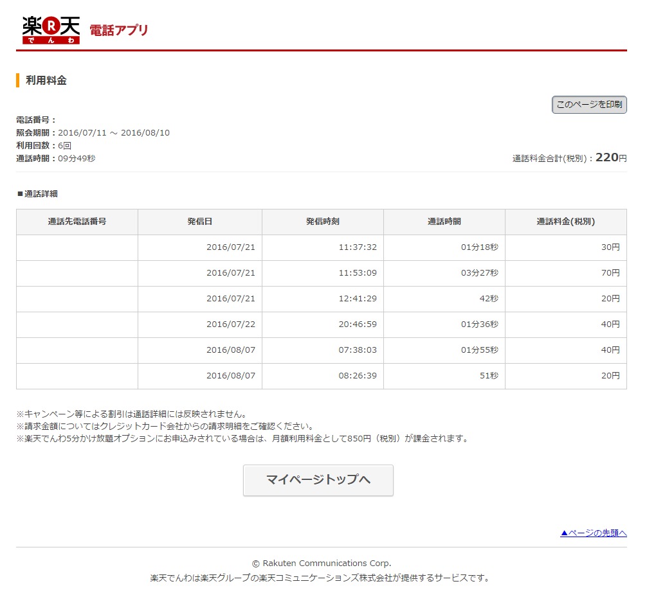
Task: Select the 11:37:32 call time cell
Action: (358, 247)
